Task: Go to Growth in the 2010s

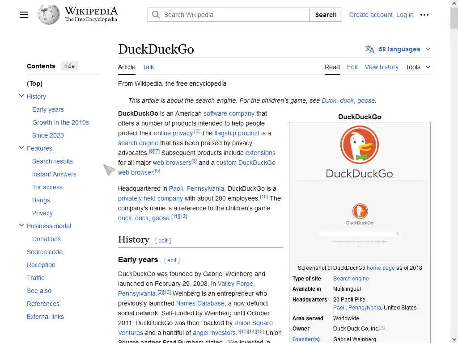Action: tap(60, 122)
